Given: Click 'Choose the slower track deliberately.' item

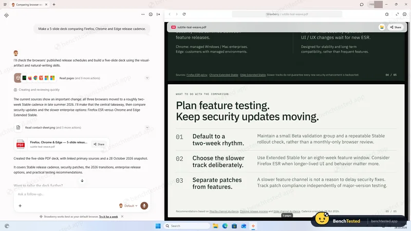Looking at the screenshot, I should (x=218, y=162).
